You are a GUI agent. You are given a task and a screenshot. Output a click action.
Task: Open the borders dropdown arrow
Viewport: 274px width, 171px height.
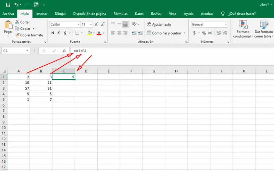click(x=82, y=33)
